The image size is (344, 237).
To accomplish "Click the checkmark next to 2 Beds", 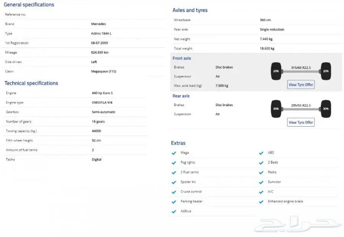I will [x=261, y=163].
